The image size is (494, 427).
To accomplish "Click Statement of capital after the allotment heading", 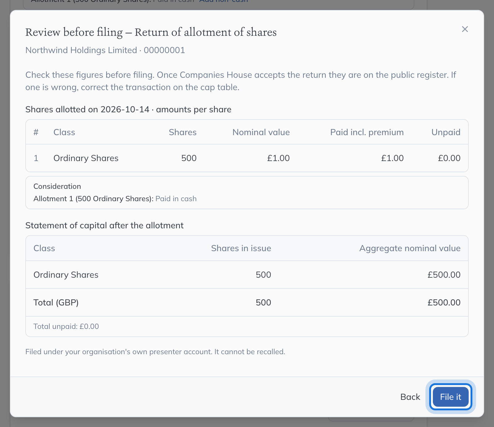I will pos(104,226).
